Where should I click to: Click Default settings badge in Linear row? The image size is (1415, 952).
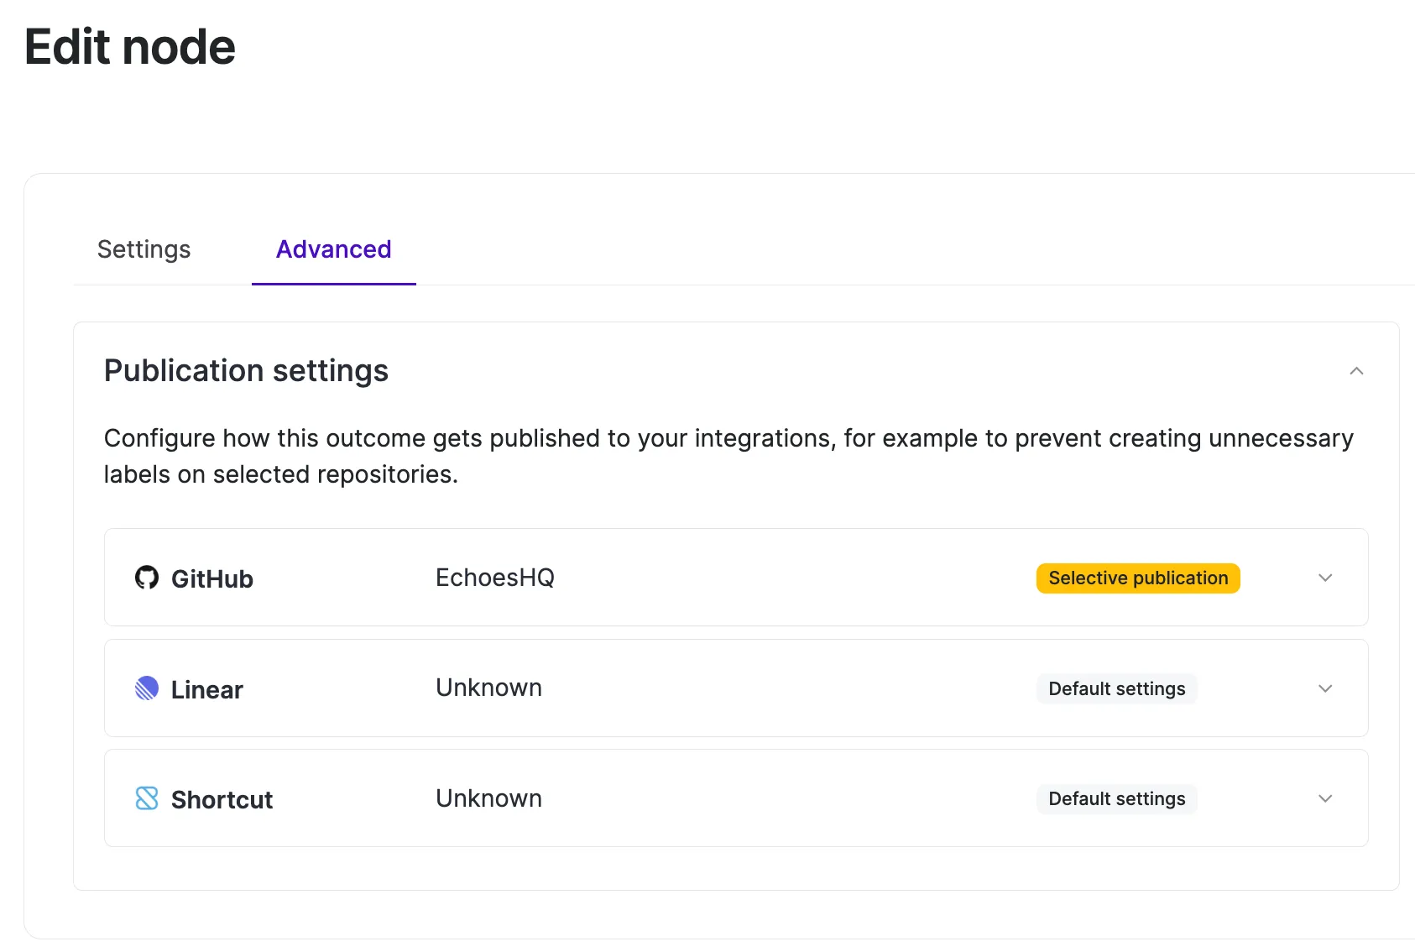coord(1117,689)
